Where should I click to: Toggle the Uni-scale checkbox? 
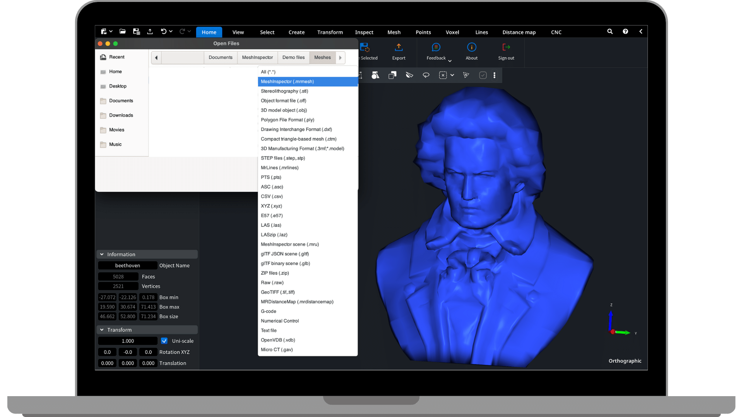pos(164,341)
